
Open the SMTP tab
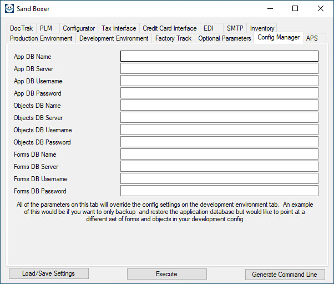[x=235, y=28]
